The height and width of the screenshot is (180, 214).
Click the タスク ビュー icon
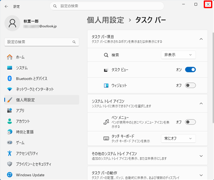(x=106, y=70)
